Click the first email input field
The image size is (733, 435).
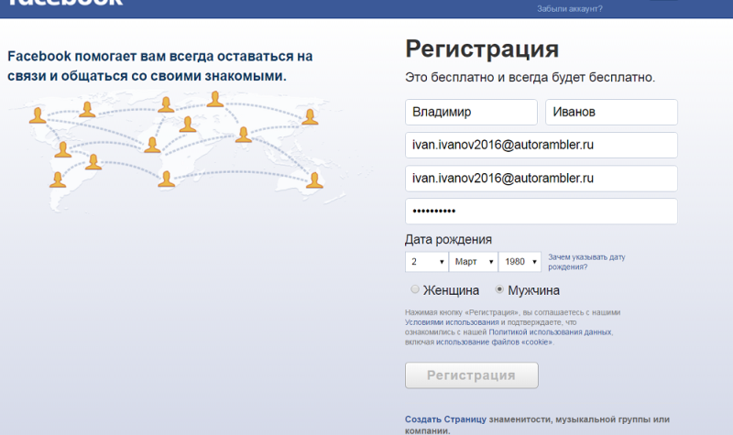542,146
